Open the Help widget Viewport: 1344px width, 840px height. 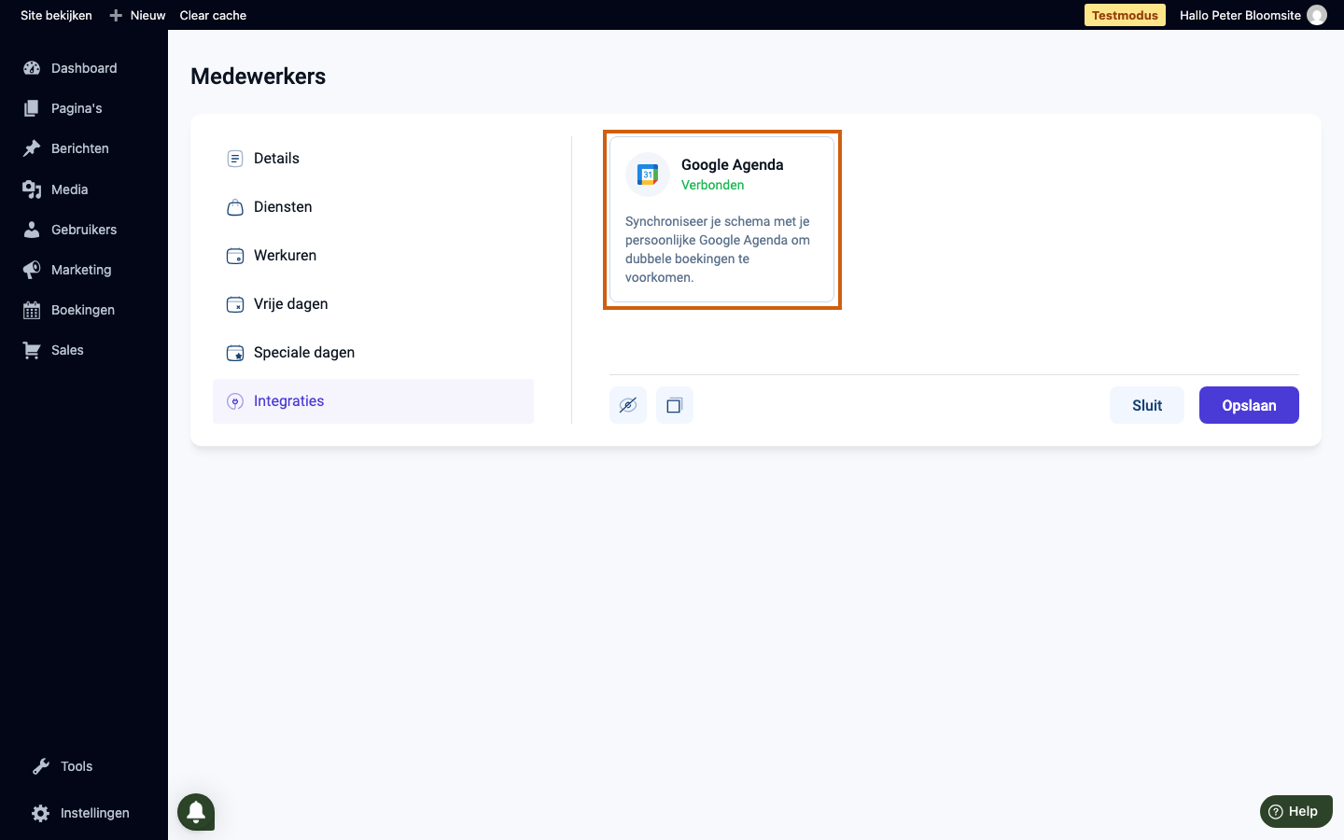(x=1296, y=811)
